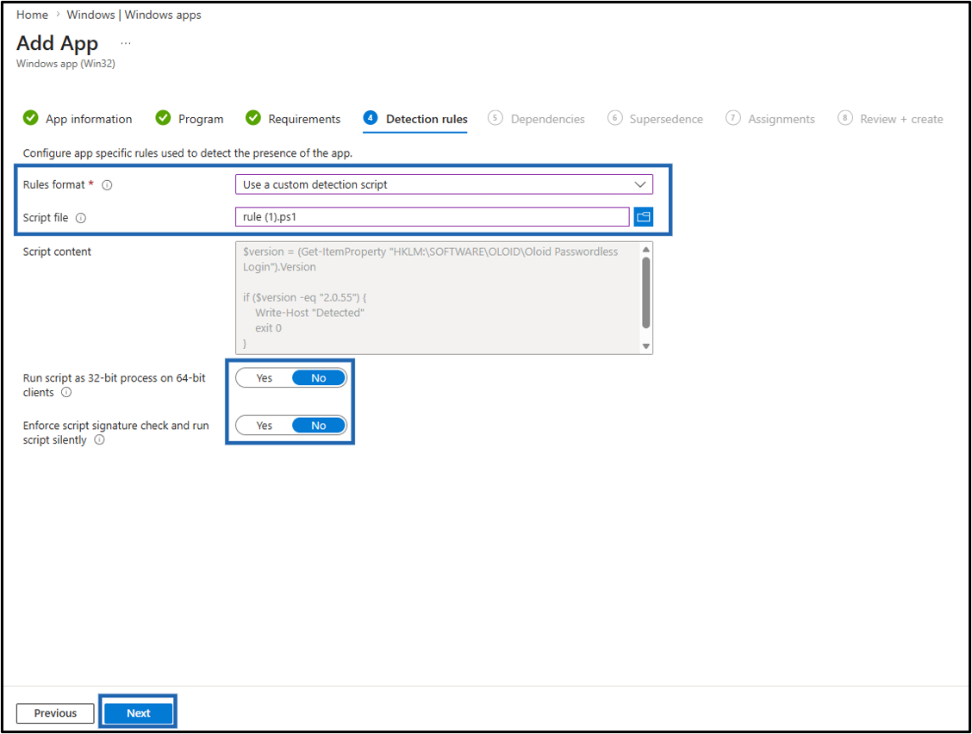Screen dimensions: 972x734
Task: Click the 'exit 0' script line
Action: point(268,328)
